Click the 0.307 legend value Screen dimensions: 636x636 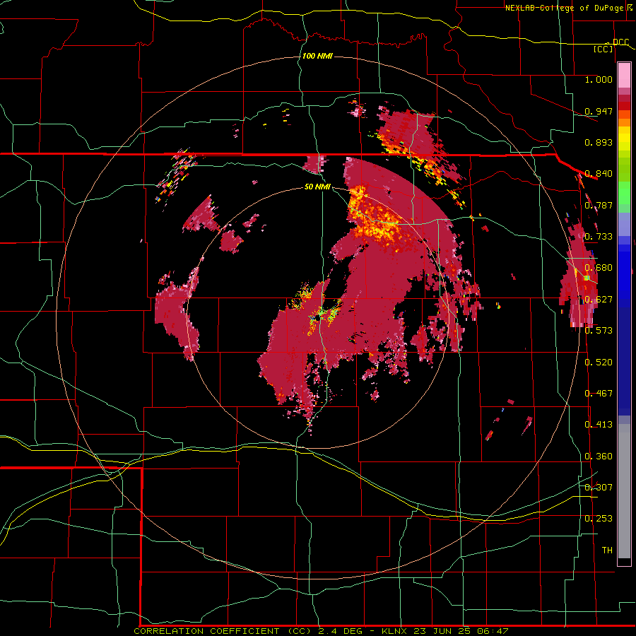[599, 488]
